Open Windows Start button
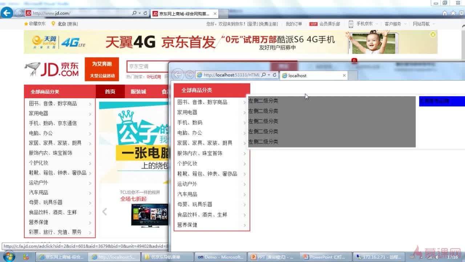The image size is (465, 262). point(8,257)
